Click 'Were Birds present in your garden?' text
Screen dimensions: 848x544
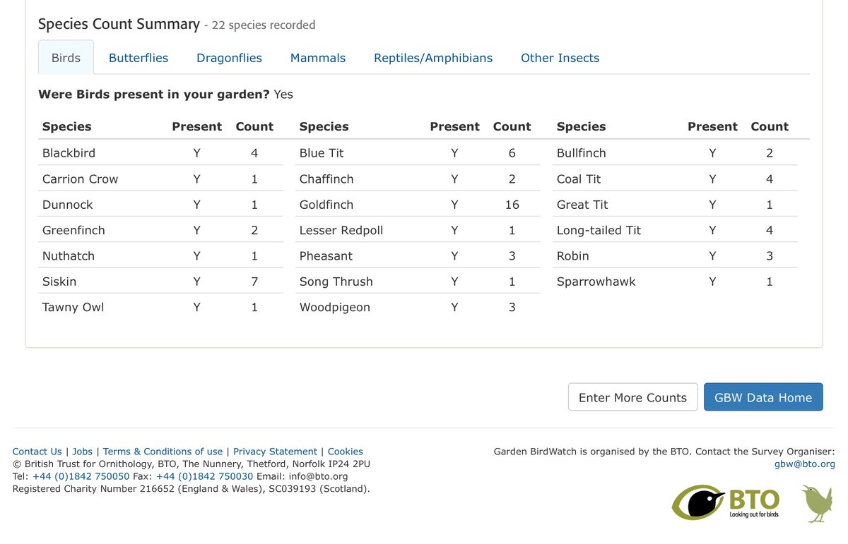coord(154,95)
